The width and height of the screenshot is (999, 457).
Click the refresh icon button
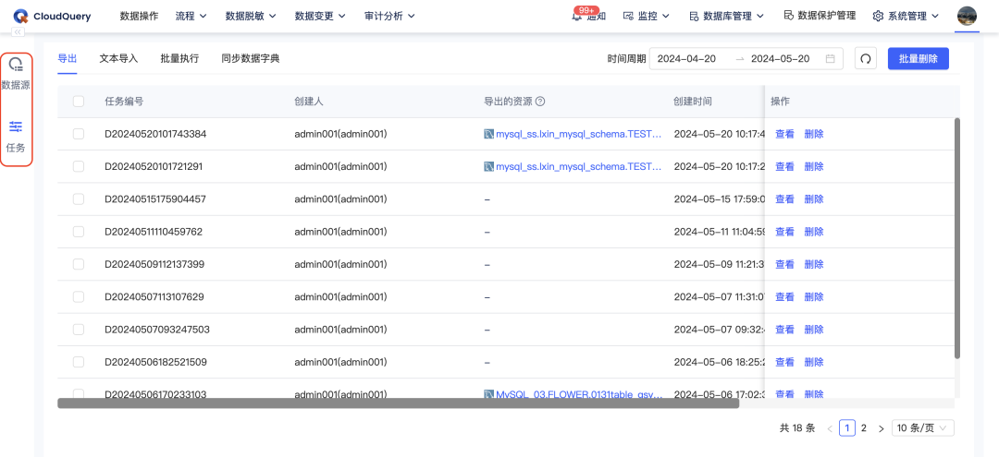[x=865, y=58]
